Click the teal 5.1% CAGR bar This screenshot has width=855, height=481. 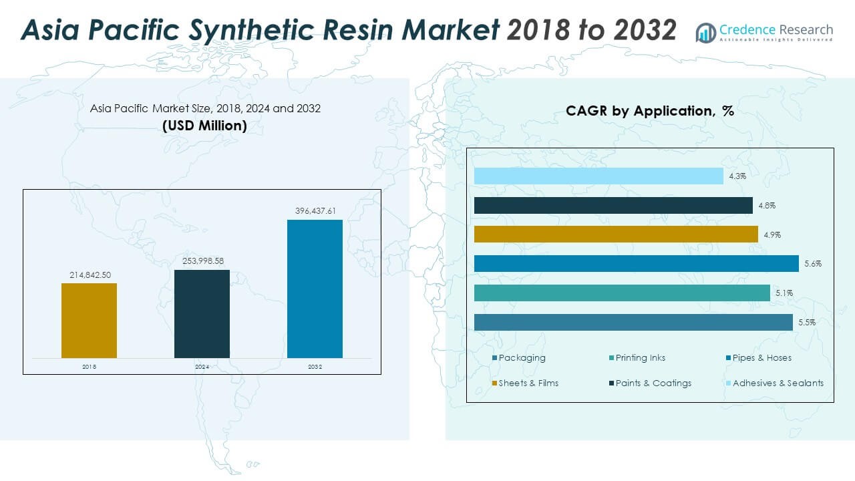[x=622, y=293]
